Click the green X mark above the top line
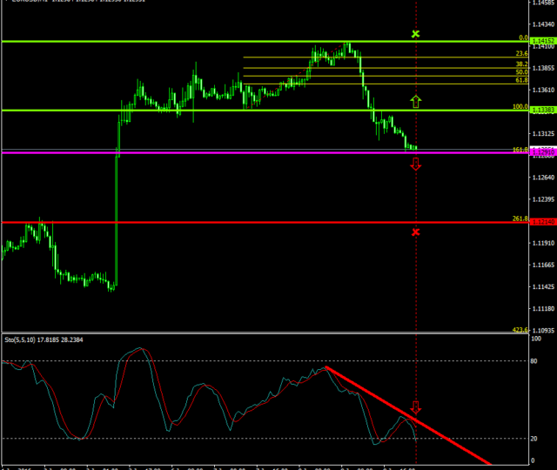 416,34
